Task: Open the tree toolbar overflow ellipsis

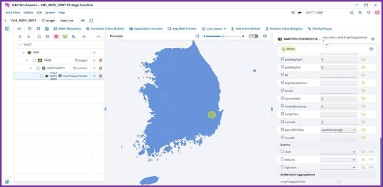Action: 99,36
